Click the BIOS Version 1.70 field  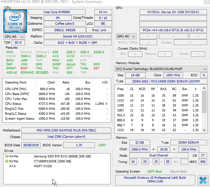point(79,145)
